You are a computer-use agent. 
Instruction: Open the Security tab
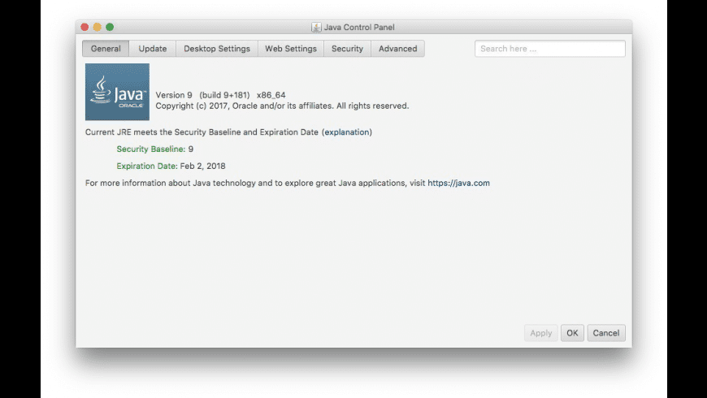347,49
